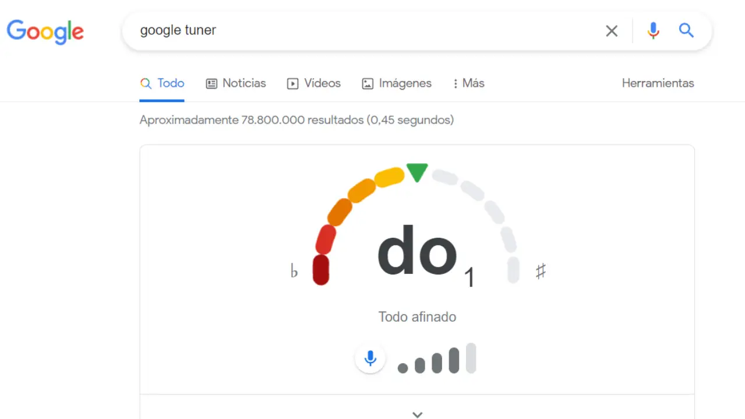Click the yellow tuner gauge segment
This screenshot has width=745, height=419.
tap(389, 177)
